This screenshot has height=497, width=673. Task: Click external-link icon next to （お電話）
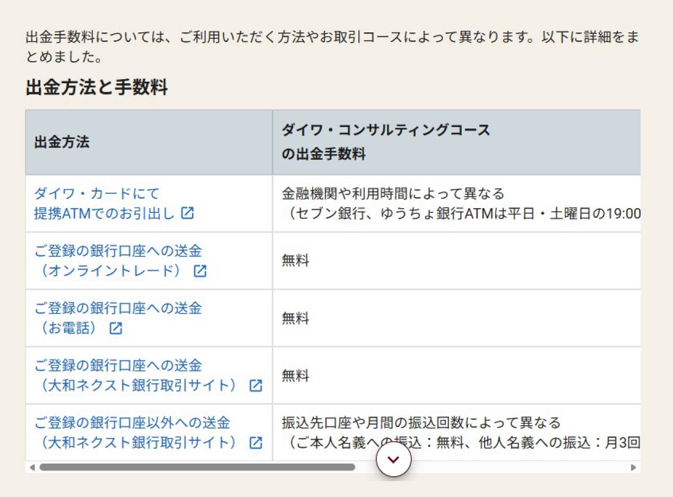pos(116,328)
